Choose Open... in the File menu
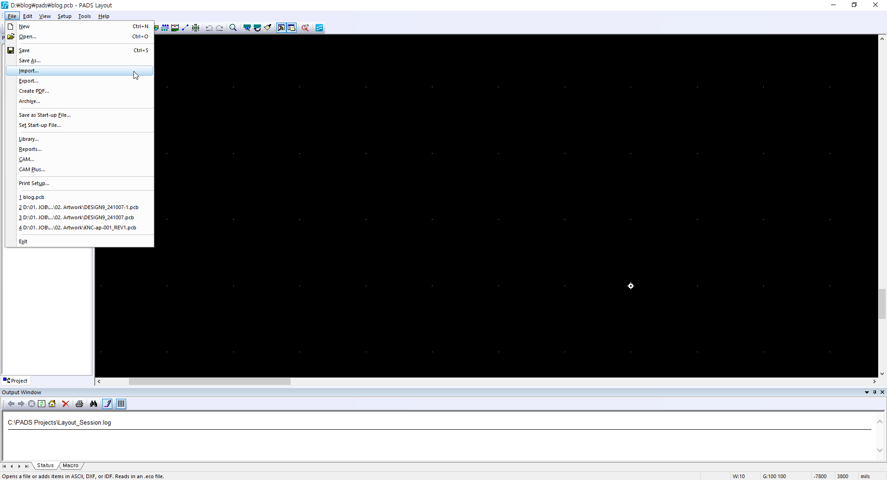887x480 pixels. click(x=79, y=36)
